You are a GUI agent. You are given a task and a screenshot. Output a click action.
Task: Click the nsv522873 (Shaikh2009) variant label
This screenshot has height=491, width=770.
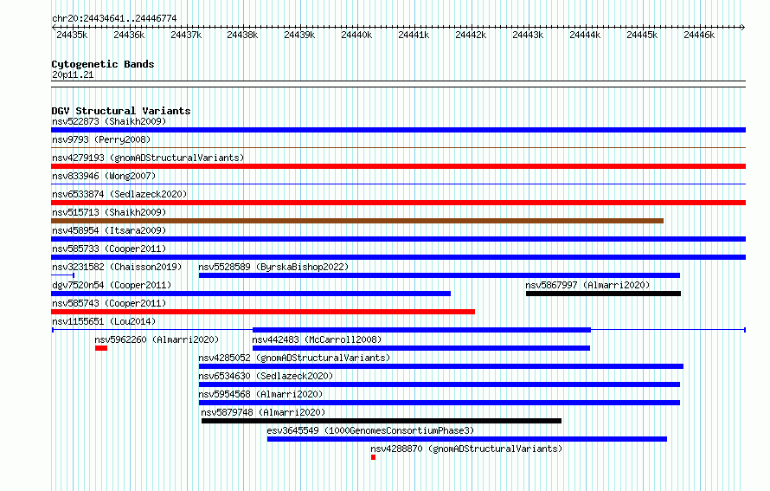[x=109, y=121]
